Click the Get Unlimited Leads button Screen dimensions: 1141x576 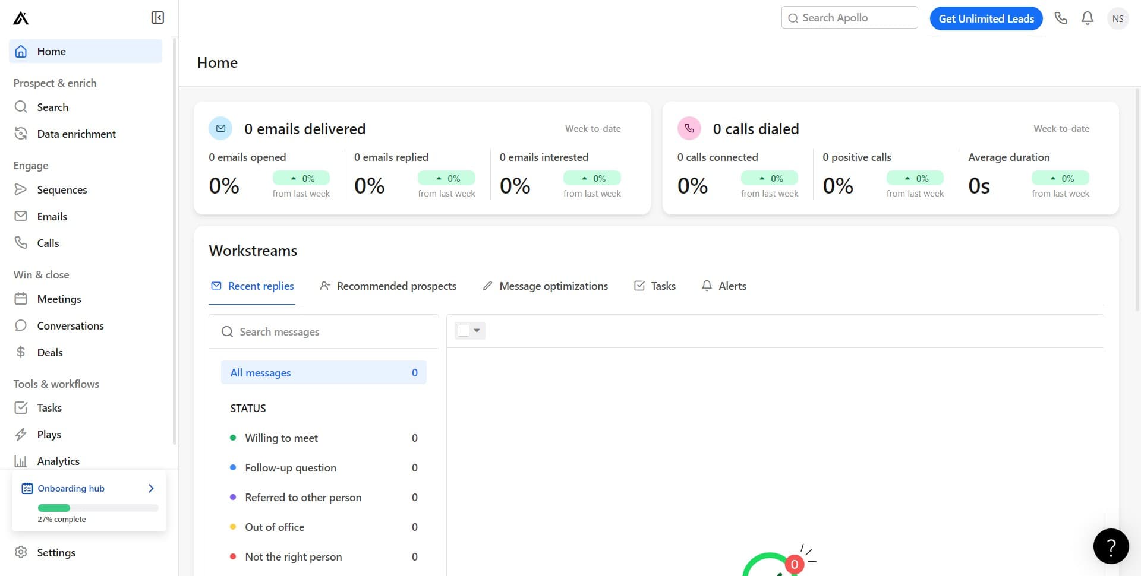pos(986,18)
